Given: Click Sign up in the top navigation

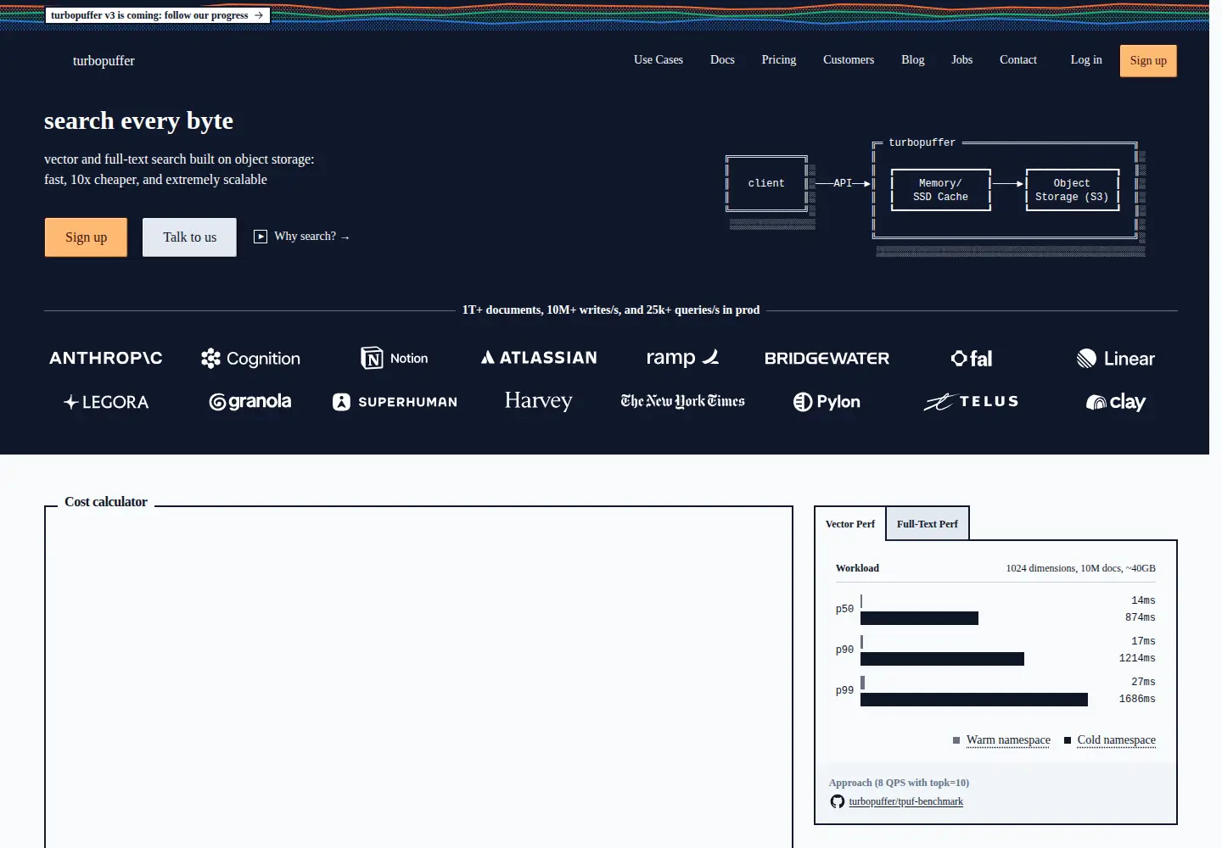Looking at the screenshot, I should pos(1148,61).
